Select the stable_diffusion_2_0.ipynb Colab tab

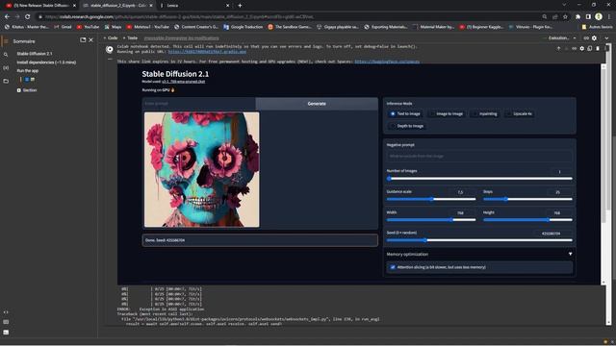point(117,6)
